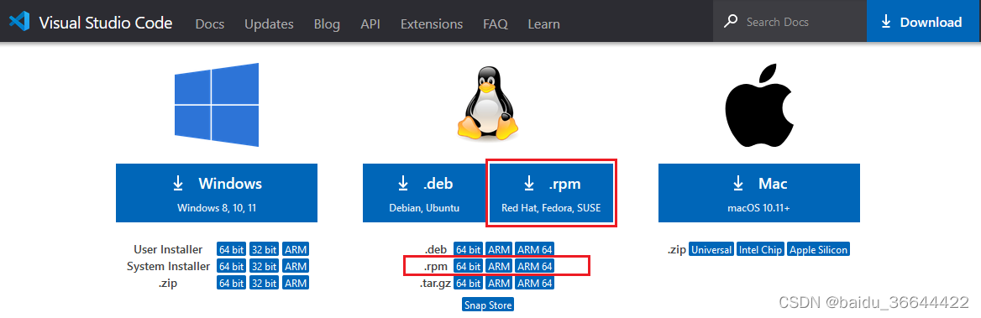This screenshot has height=318, width=981.
Task: Select System Installer ARM
Action: [296, 266]
